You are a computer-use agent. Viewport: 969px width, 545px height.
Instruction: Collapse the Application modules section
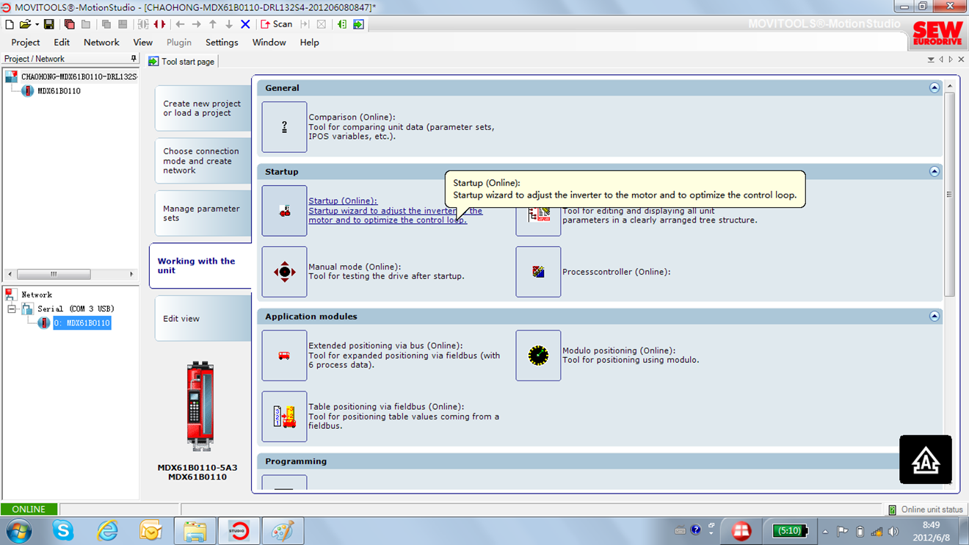934,316
